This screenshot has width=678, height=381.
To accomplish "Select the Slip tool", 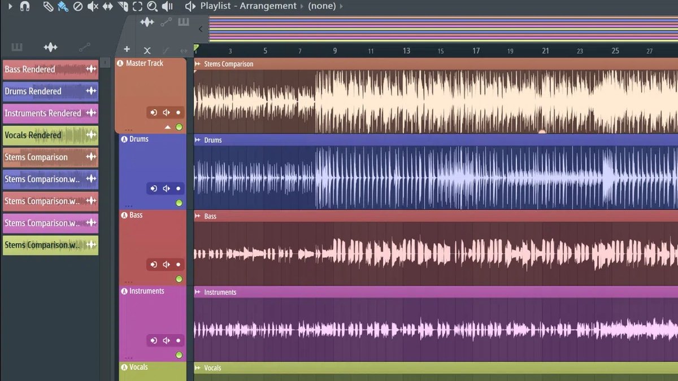I will pos(107,7).
